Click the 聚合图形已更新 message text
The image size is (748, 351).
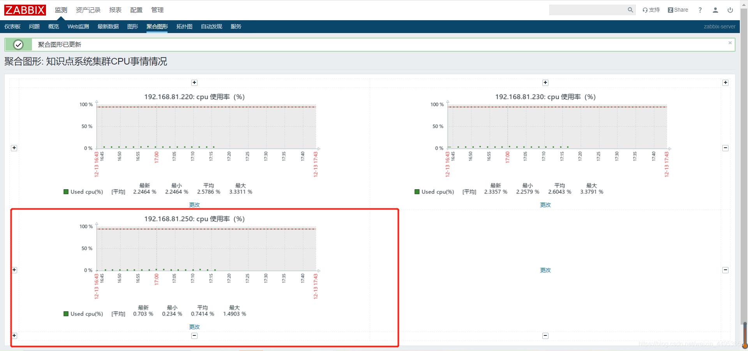[60, 45]
